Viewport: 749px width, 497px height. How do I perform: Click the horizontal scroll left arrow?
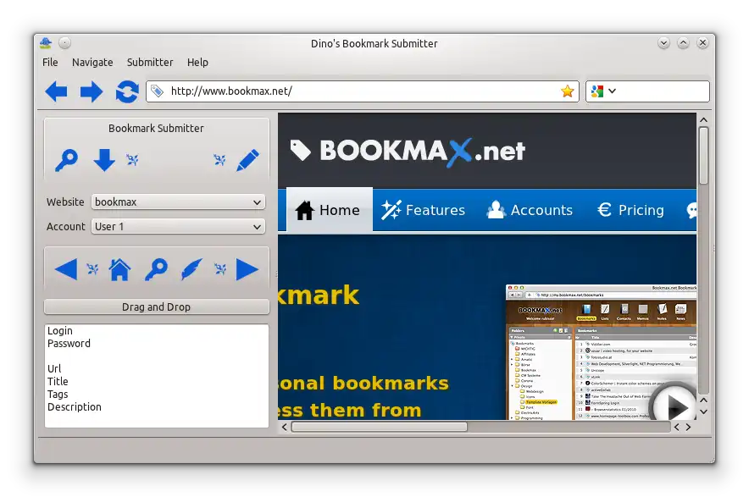(284, 427)
